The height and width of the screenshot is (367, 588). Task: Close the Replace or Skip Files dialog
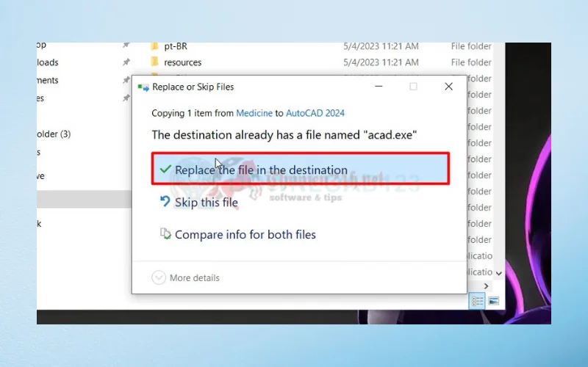pyautogui.click(x=448, y=87)
